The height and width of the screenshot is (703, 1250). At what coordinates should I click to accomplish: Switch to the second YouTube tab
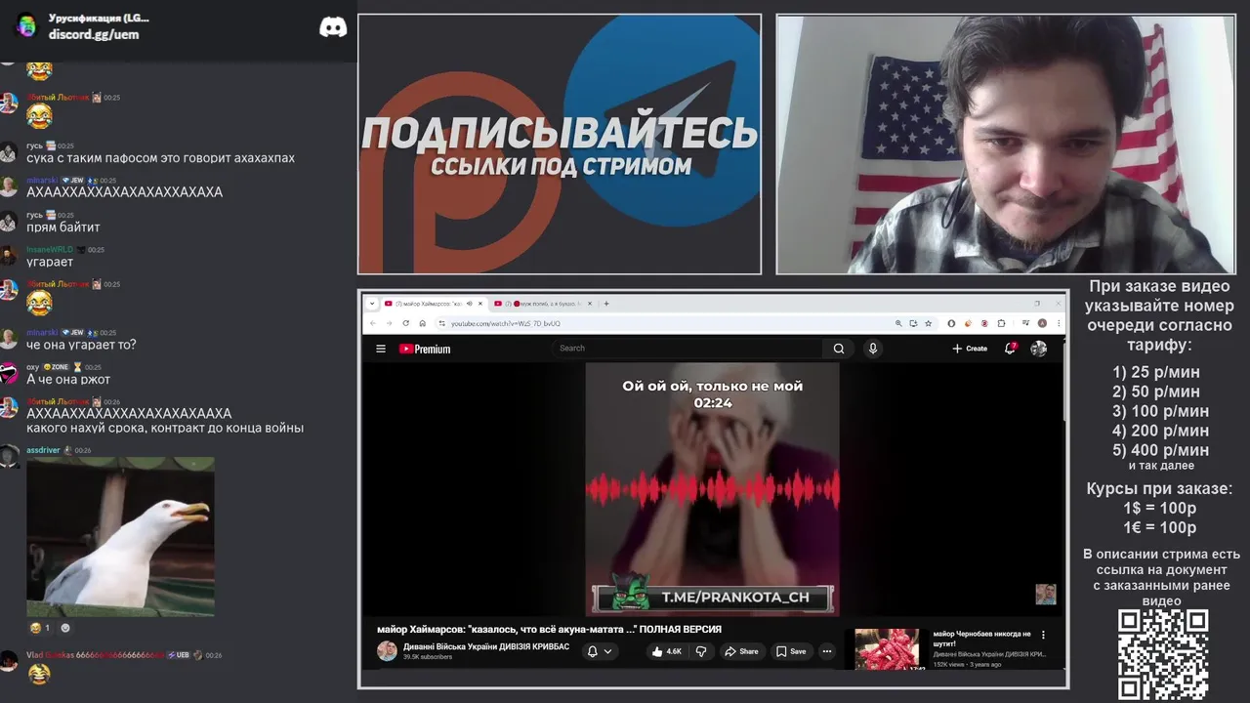pyautogui.click(x=542, y=304)
